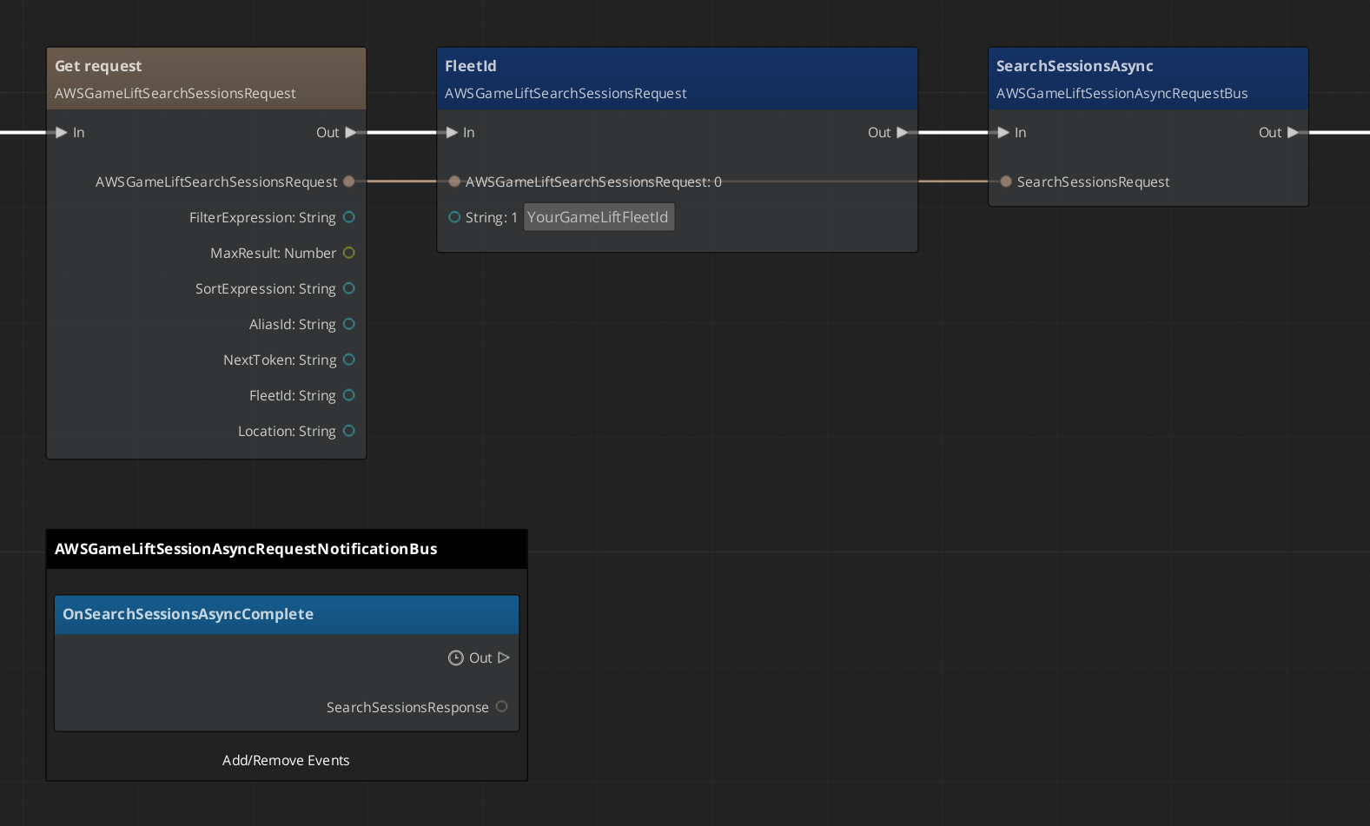1370x826 pixels.
Task: Click the Location: String output slot
Action: click(349, 431)
